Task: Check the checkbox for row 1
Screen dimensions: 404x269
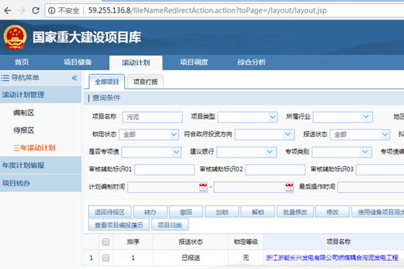Action: coord(106,258)
